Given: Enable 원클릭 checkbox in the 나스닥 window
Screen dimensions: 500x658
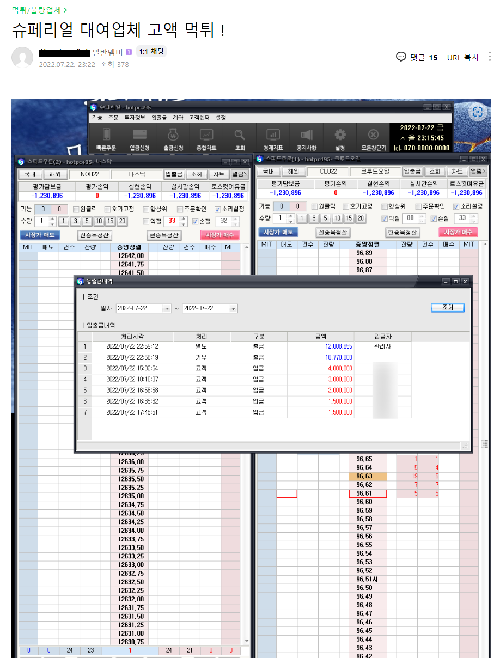Looking at the screenshot, I should [x=76, y=209].
